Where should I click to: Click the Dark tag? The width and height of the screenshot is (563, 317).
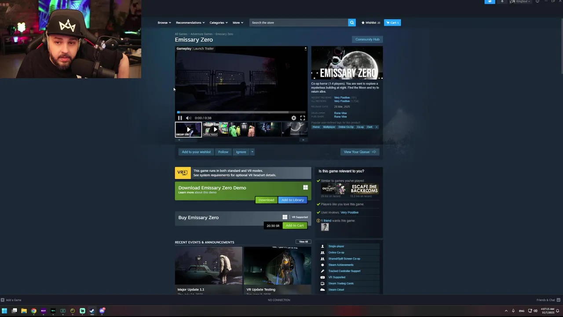[x=369, y=127]
